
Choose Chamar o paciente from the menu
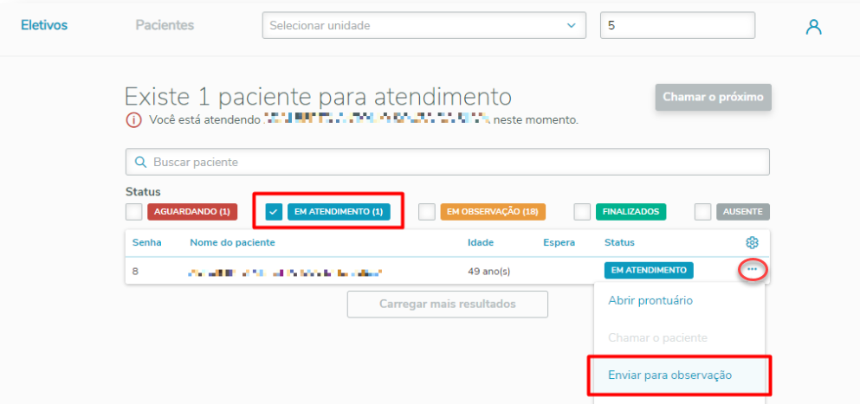point(657,338)
